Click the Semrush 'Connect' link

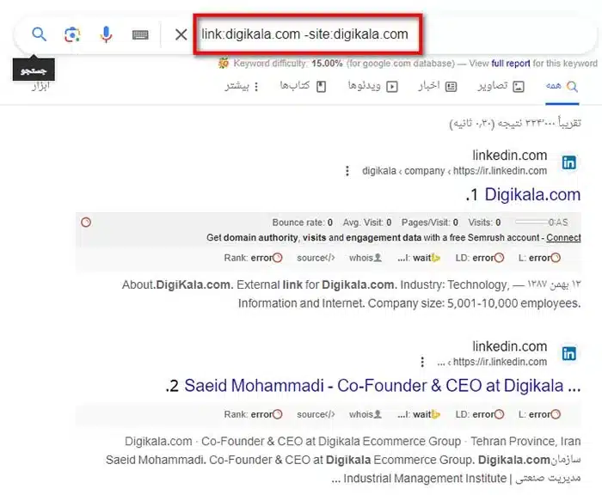[x=563, y=237]
